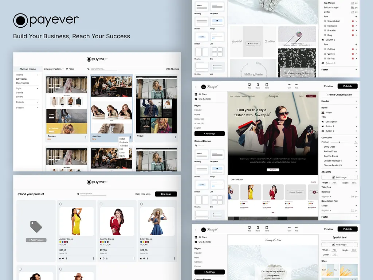Viewport: 373px width, 280px height.
Task: Click Undo icon in Special deal editor
Action: [289, 229]
